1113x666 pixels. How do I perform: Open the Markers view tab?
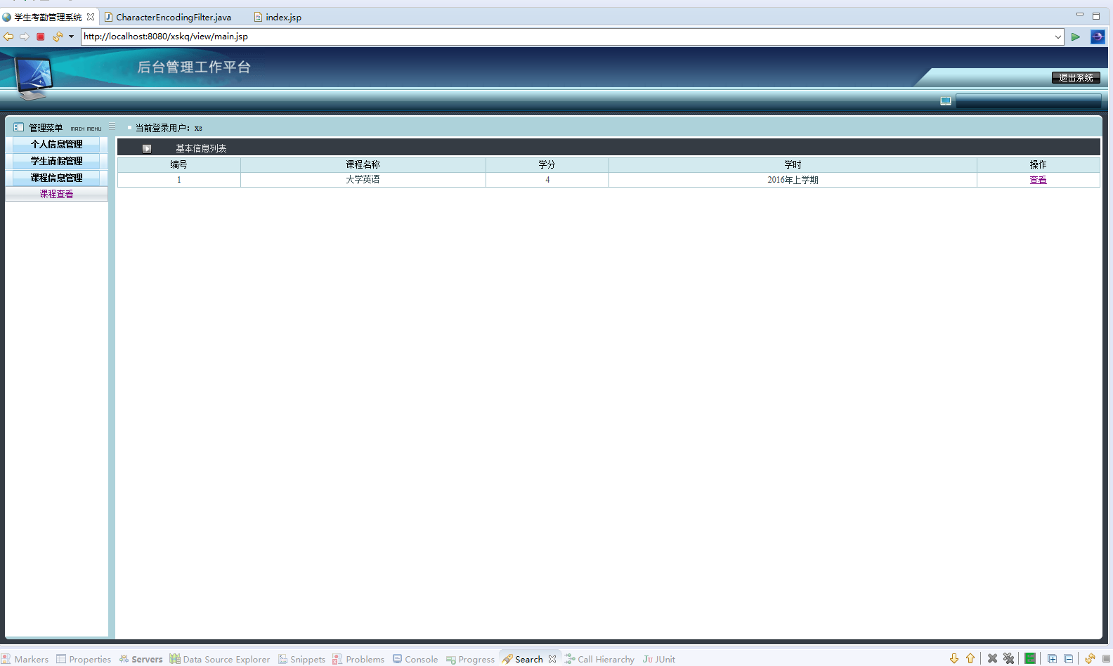coord(25,659)
